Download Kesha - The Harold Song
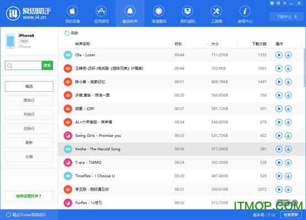 click(x=288, y=149)
